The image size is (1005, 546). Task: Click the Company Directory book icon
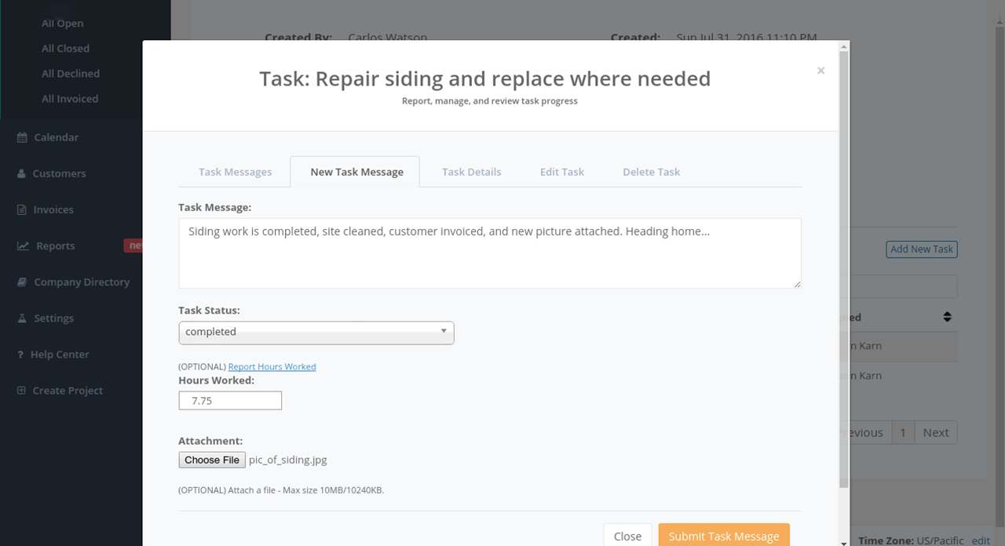22,282
